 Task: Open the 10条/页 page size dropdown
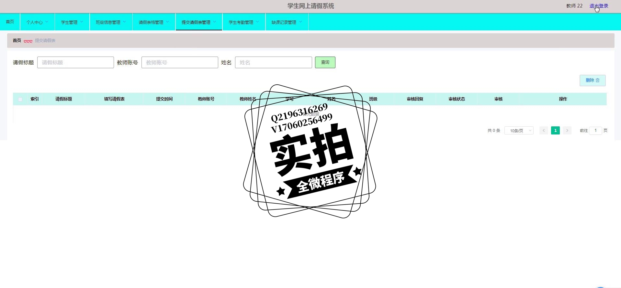click(x=519, y=131)
